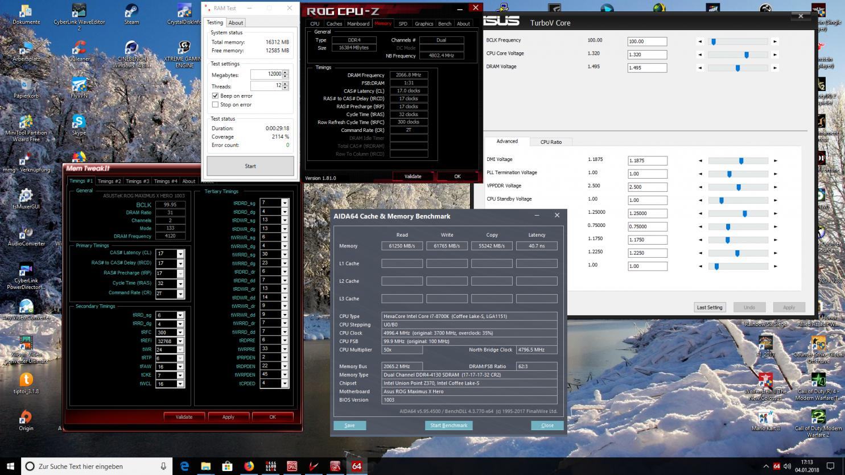Screen dimensions: 845x475
Task: Open the Mainboard tab in ROG CPU-Z
Action: (358, 23)
